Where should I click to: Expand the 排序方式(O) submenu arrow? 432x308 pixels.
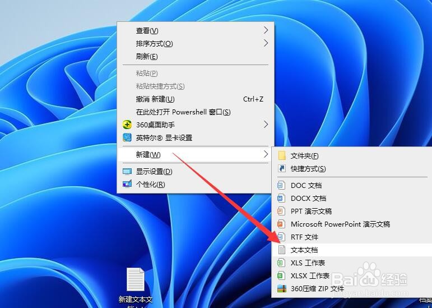click(x=266, y=43)
